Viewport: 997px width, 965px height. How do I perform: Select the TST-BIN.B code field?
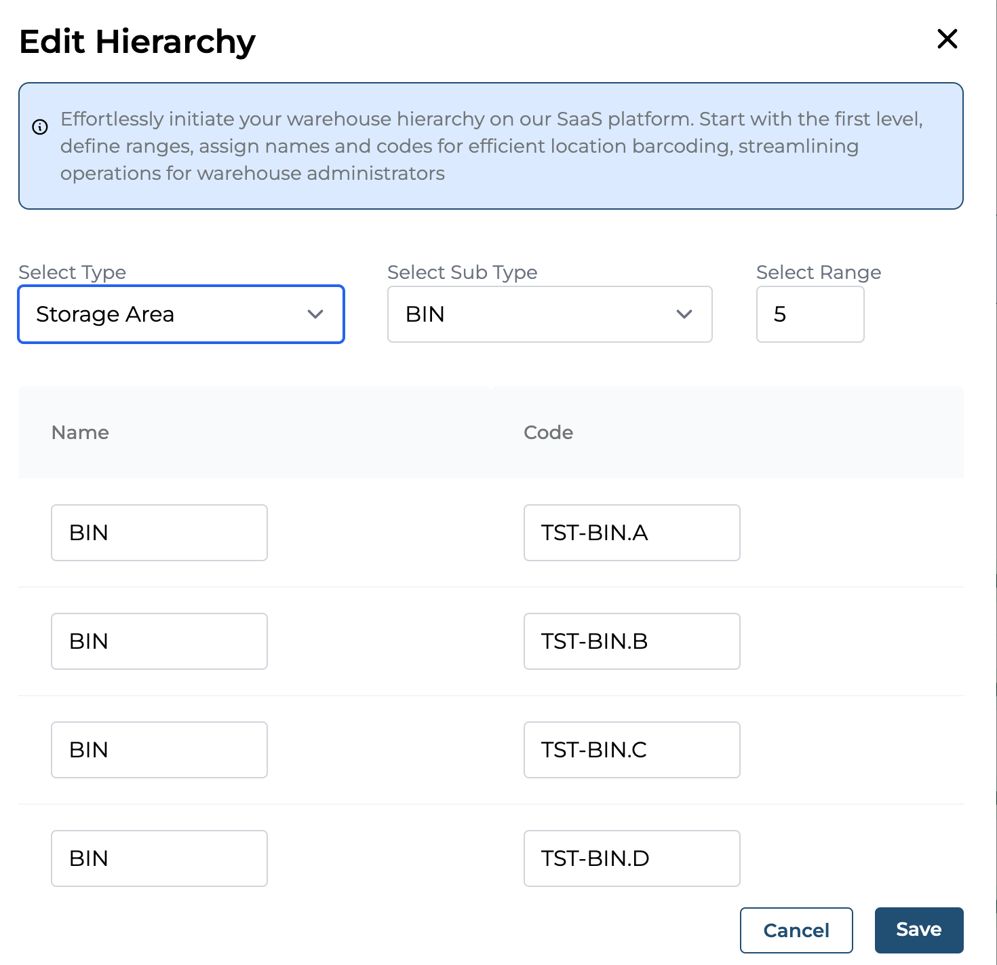tap(631, 641)
